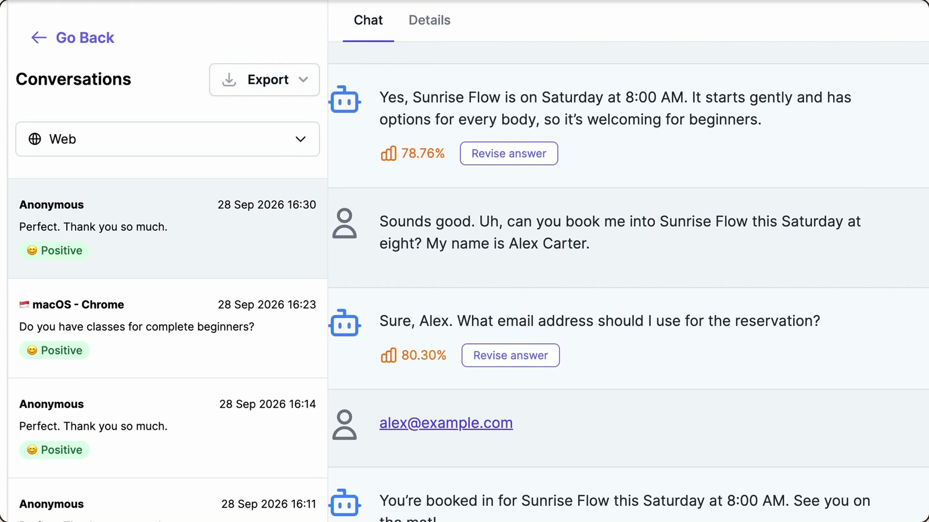Expand the Web channel dropdown
The height and width of the screenshot is (522, 929).
(x=167, y=139)
